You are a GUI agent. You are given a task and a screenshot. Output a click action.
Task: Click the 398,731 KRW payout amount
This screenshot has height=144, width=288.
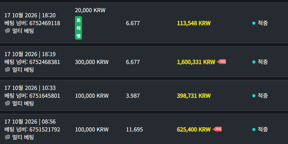(193, 96)
